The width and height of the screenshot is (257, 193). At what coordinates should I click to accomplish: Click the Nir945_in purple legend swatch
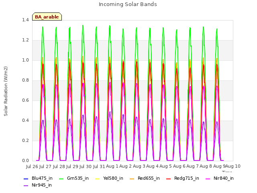point(26,186)
